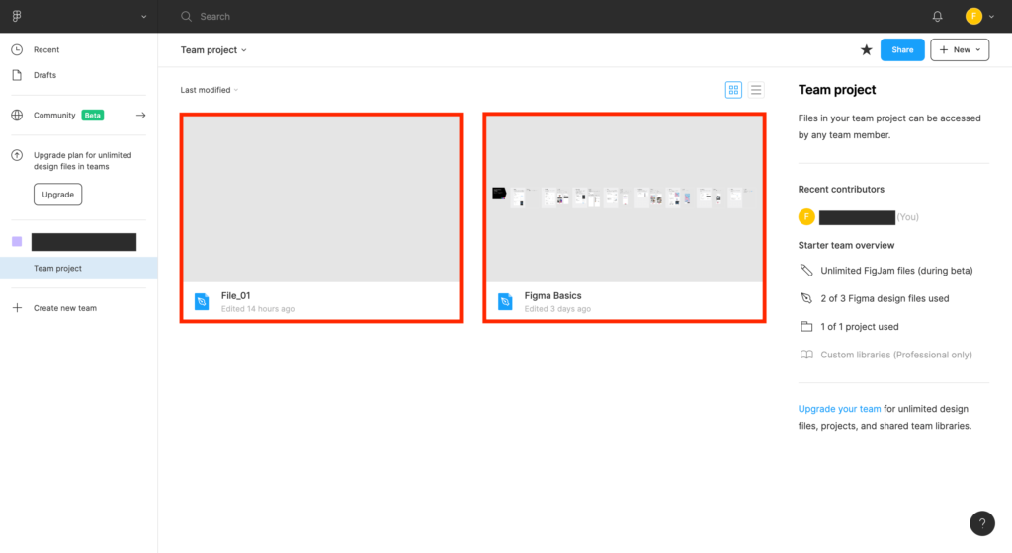Open the File_01 thumbnail
This screenshot has width=1012, height=553.
tap(321, 199)
